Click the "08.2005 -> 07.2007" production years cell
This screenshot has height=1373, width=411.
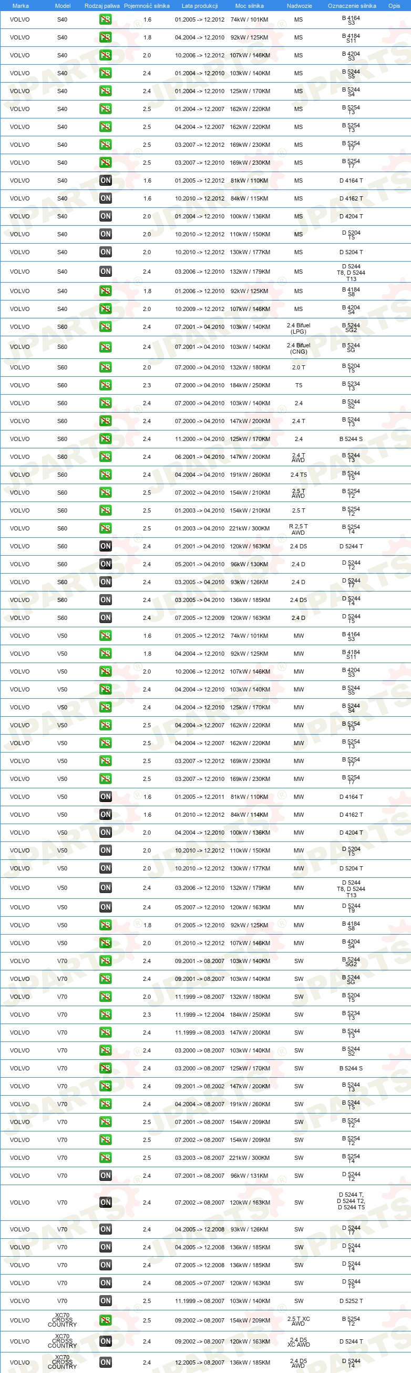click(x=200, y=1284)
